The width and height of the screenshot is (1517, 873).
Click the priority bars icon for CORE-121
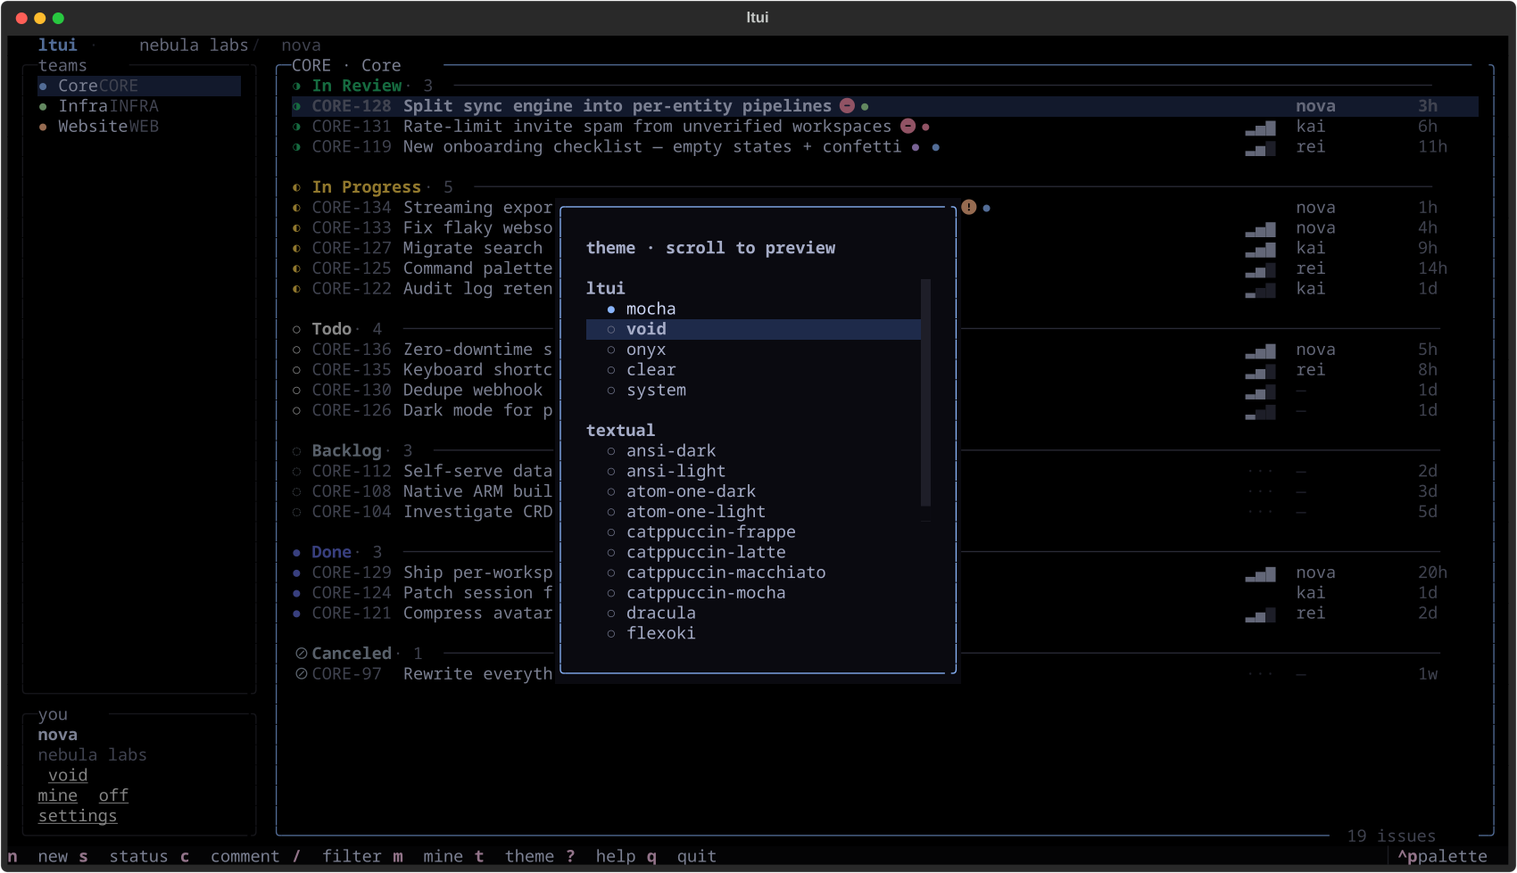(1261, 615)
